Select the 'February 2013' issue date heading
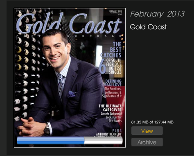This screenshot has height=156, width=194. click(158, 14)
